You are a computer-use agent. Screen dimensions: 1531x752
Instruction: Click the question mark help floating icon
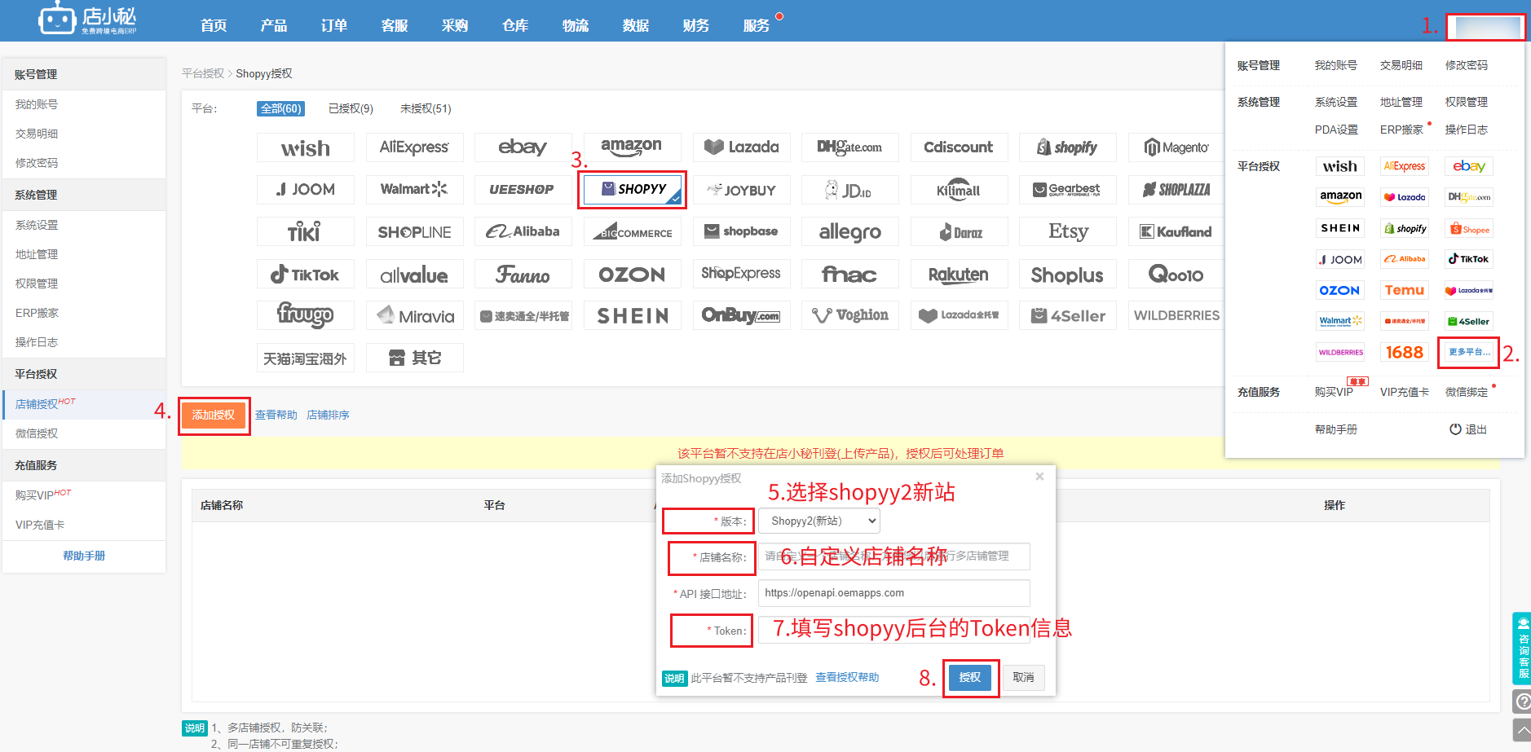[1522, 701]
